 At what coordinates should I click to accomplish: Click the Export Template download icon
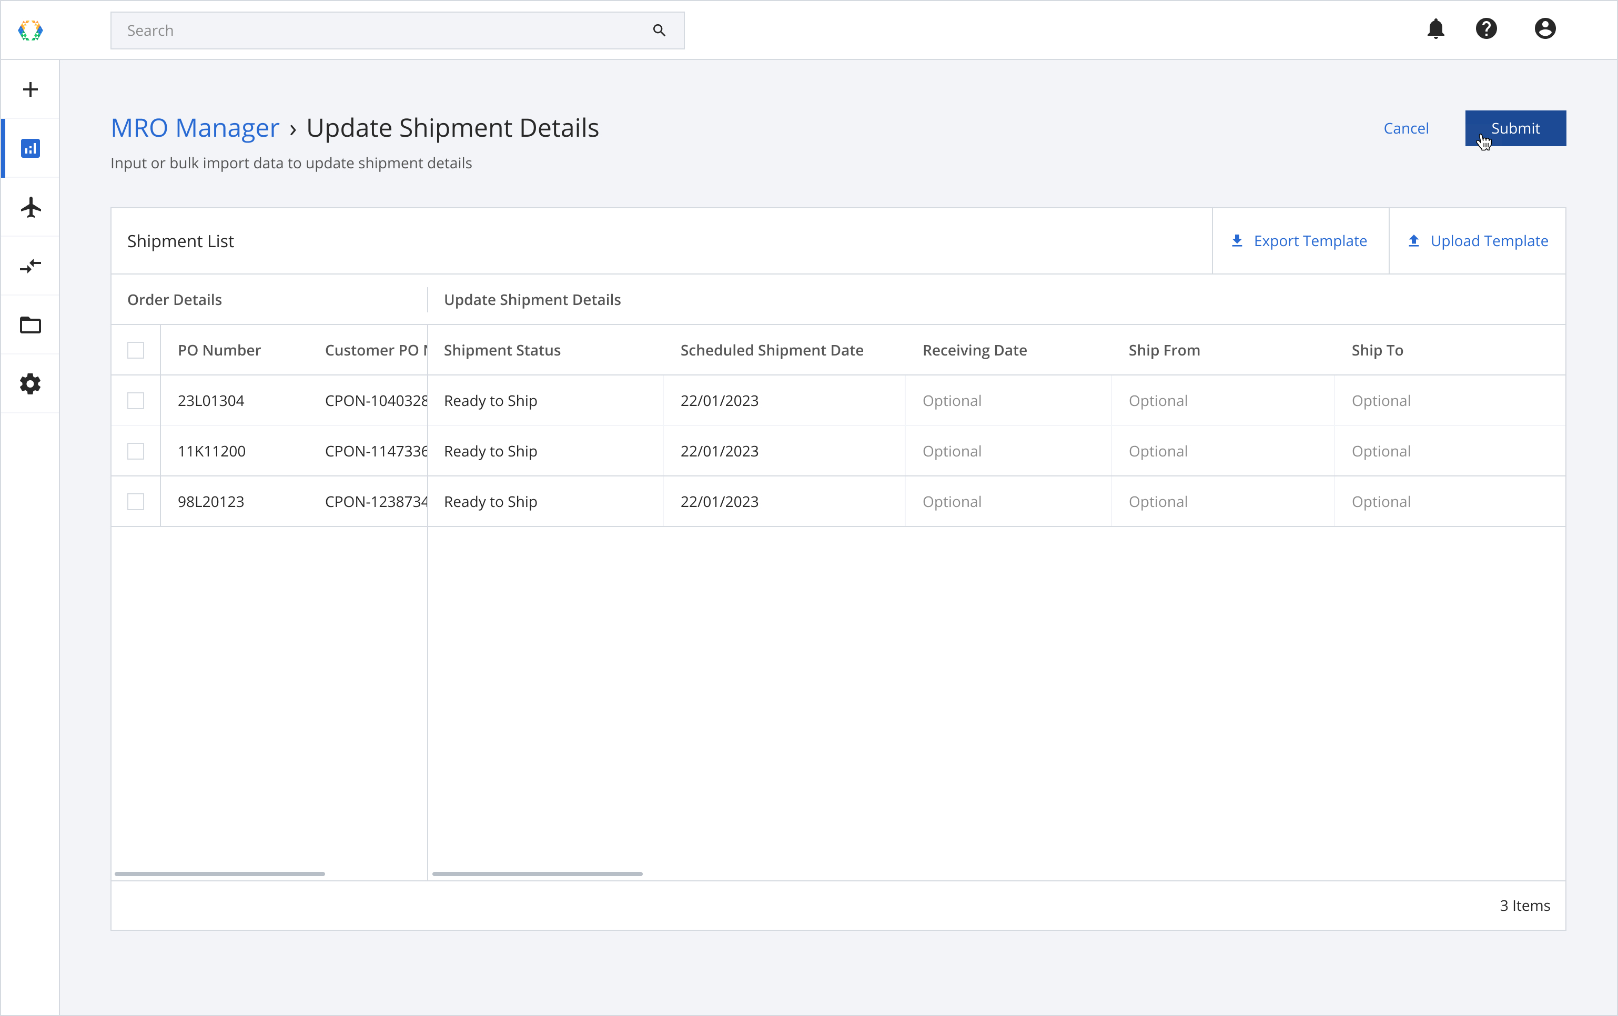[1237, 240]
